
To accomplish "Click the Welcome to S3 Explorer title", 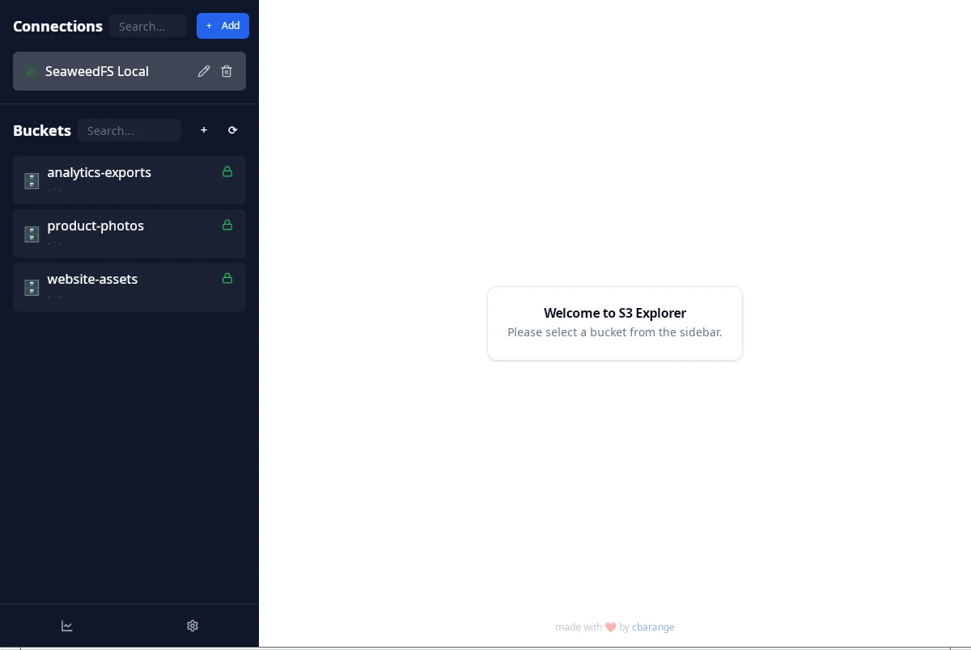I will pos(615,313).
